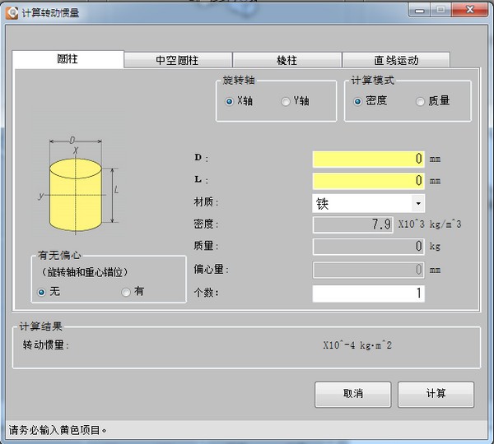Minimize the 计算转动惯量 window
The width and height of the screenshot is (494, 444).
point(419,11)
